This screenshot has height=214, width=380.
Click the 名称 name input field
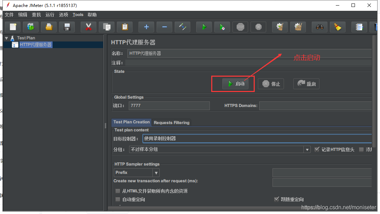pos(250,53)
